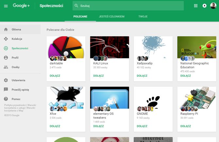Click the National Geographic Education title
Screen dimensions: 219x142
(x=194, y=65)
